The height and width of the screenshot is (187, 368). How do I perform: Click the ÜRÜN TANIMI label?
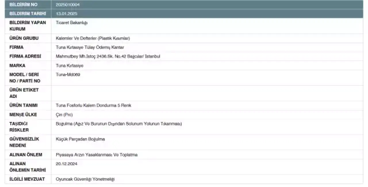pos(24,106)
